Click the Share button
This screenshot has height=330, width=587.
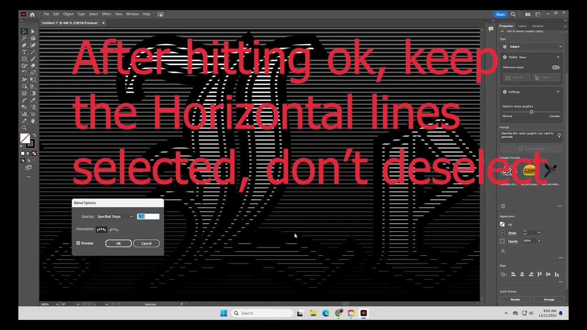pos(500,14)
